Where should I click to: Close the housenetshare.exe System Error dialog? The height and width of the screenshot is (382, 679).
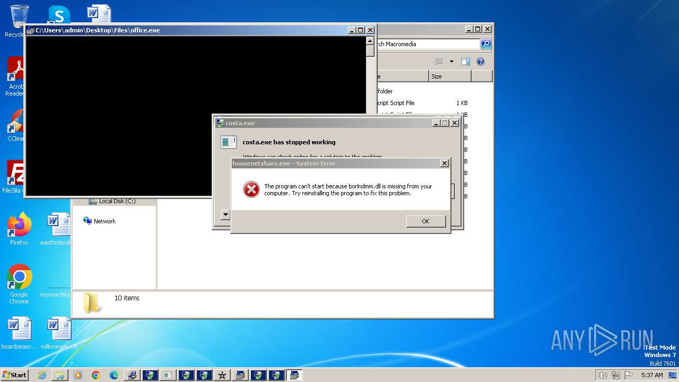pyautogui.click(x=445, y=163)
